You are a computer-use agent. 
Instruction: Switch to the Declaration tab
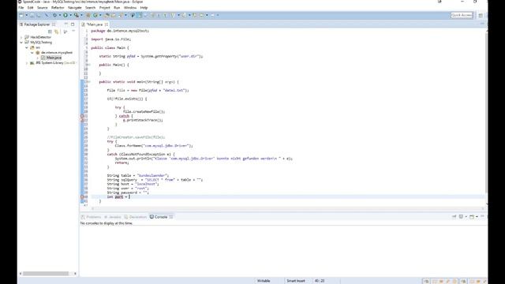coord(136,217)
